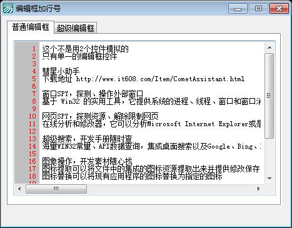The image size is (292, 228).
Task: Maximize the 编辑框加行号 window
Action: [x=258, y=9]
